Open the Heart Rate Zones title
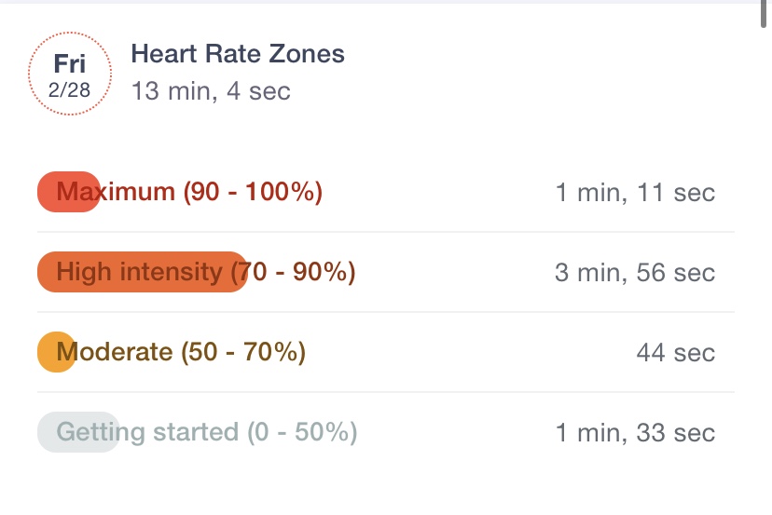 (238, 54)
